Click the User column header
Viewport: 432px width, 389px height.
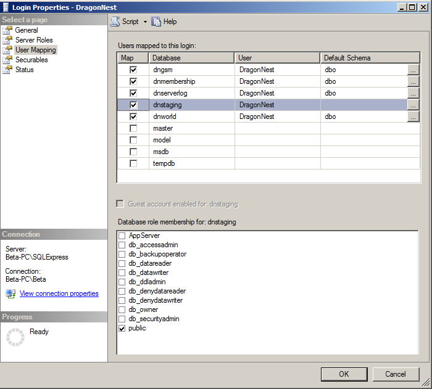(277, 58)
